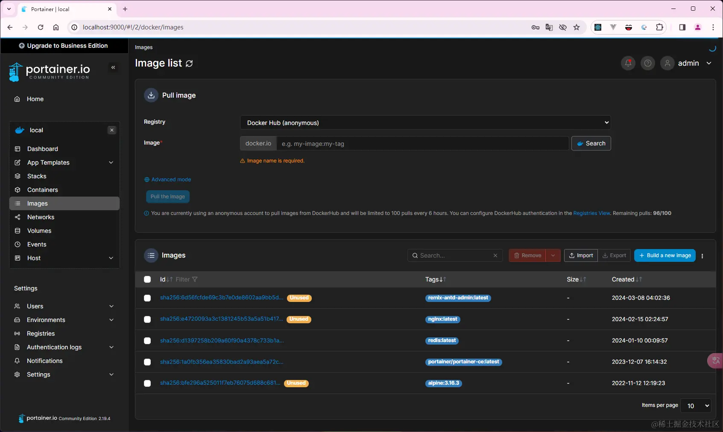Image resolution: width=723 pixels, height=432 pixels.
Task: Open the help question mark icon
Action: [648, 63]
